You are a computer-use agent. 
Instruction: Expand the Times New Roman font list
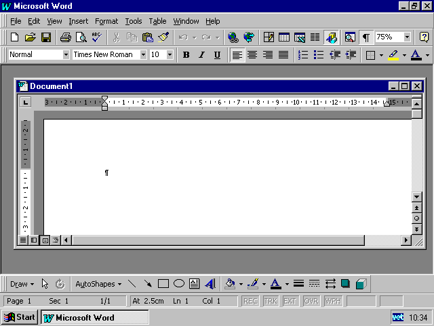[x=144, y=55]
